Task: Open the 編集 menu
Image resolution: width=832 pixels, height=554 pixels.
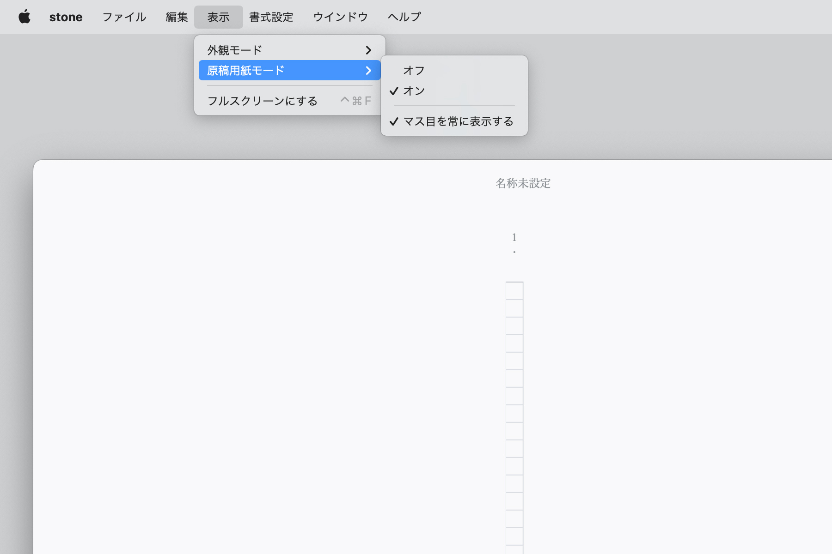Action: coord(177,17)
